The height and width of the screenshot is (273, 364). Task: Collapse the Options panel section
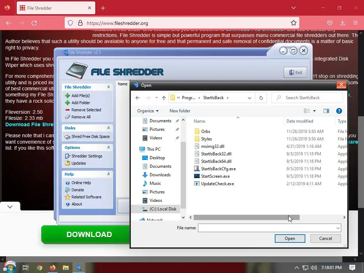[108, 148]
